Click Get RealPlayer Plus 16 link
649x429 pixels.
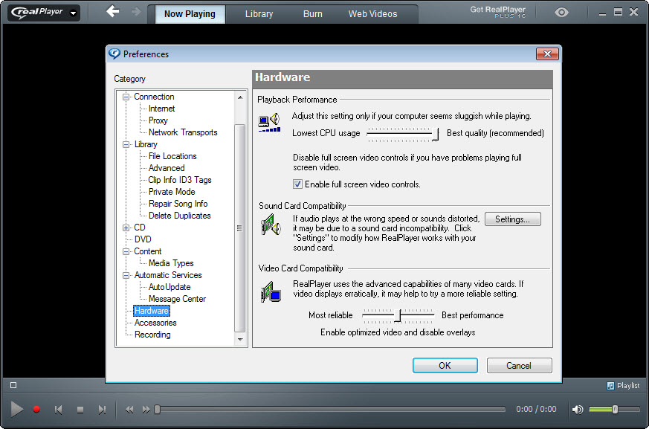[498, 12]
